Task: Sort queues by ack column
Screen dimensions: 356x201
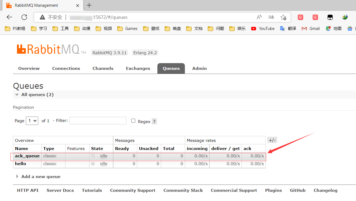Action: (x=247, y=149)
